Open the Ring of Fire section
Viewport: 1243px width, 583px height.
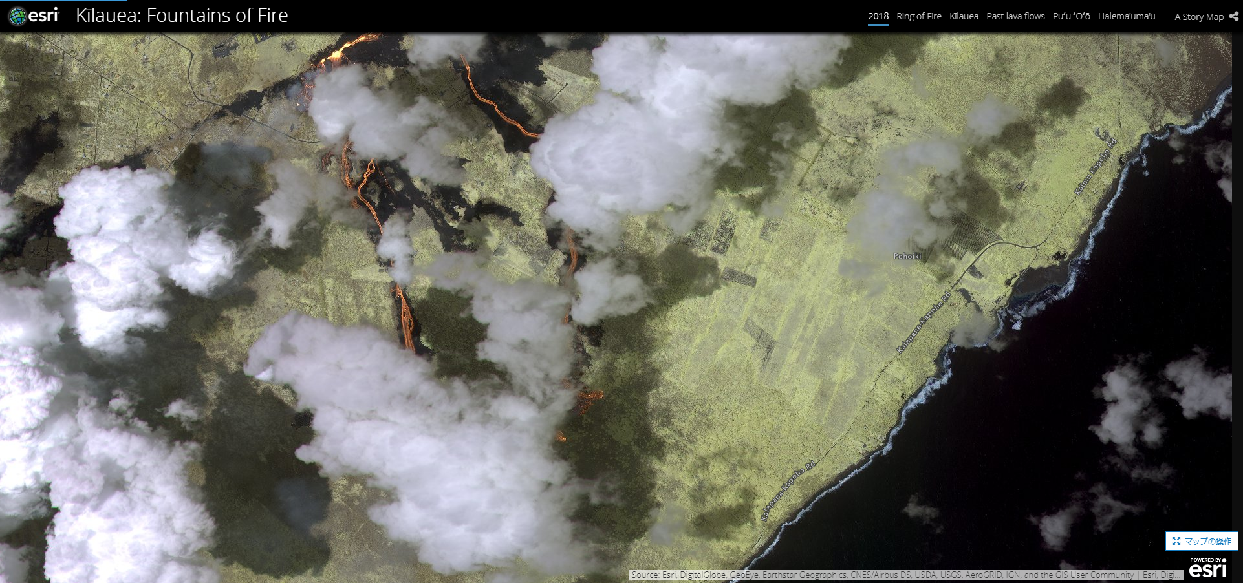click(918, 16)
